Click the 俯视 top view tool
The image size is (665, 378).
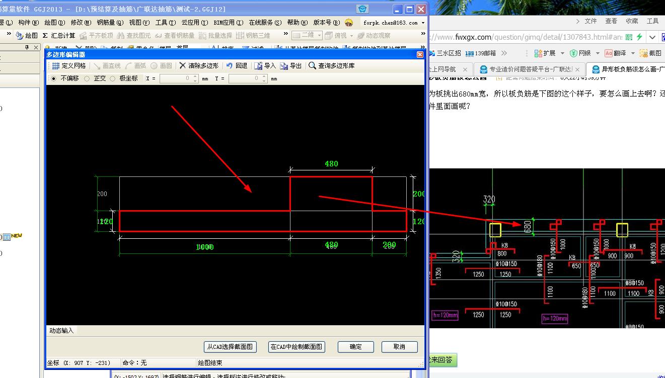[x=336, y=36]
